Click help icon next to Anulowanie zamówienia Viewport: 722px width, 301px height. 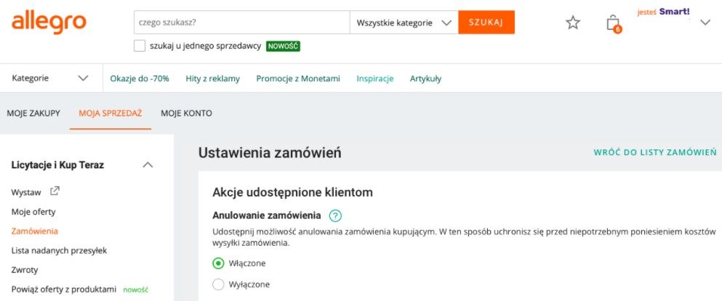coord(335,215)
